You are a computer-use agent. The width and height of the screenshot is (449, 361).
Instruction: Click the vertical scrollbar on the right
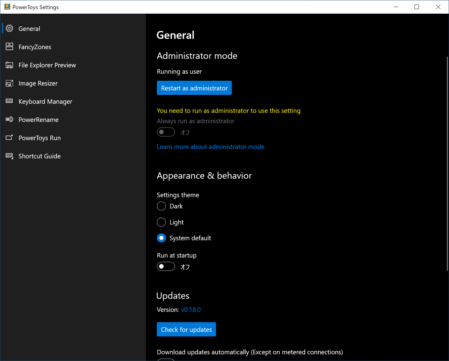pyautogui.click(x=447, y=163)
